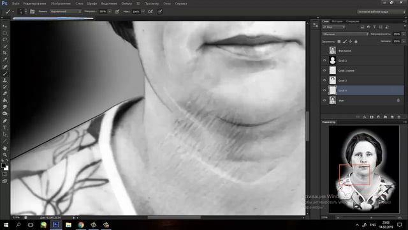408x230 pixels.
Task: Select the Path Selection tool
Action: (x=4, y=134)
